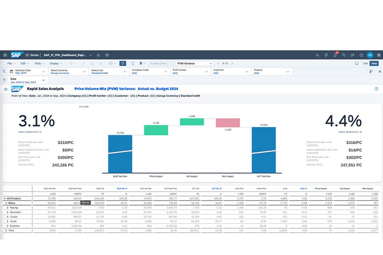Screen dimensions: 383x255
Task: Open the hamburger navigation menu
Action: click(5, 55)
